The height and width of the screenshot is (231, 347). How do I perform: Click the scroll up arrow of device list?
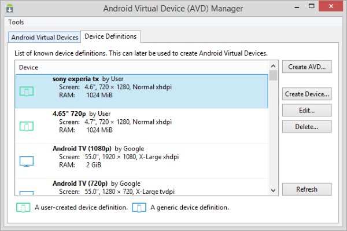tap(273, 66)
